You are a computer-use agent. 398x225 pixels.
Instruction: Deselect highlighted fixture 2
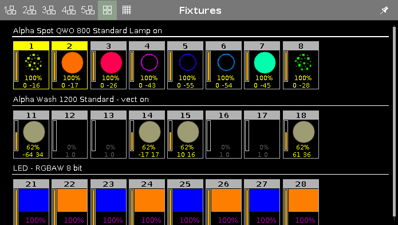69,65
